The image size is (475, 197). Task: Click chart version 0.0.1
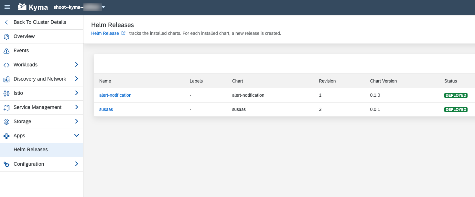pos(375,109)
